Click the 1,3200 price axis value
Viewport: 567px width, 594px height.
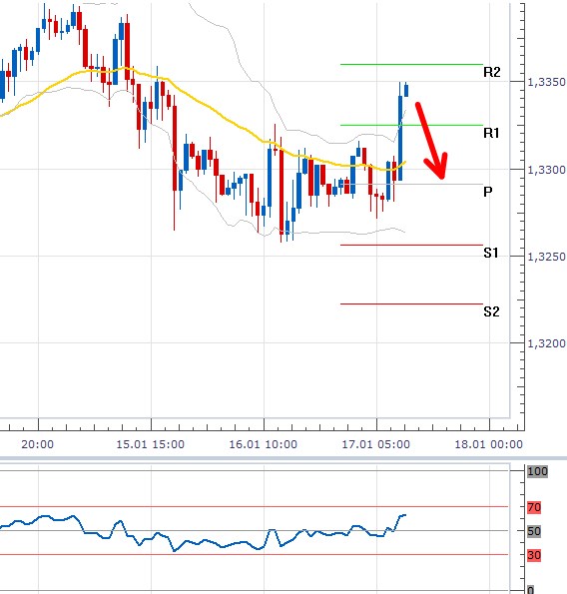coord(546,343)
